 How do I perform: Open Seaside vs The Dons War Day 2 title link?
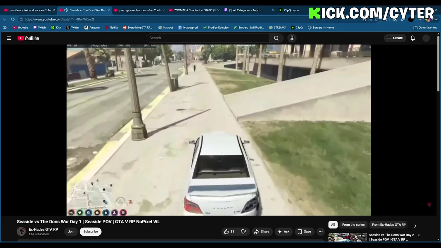391,237
